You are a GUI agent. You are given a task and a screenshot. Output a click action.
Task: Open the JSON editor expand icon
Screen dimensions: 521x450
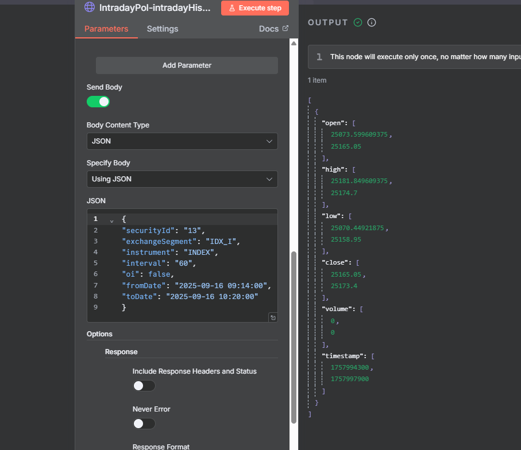(x=273, y=317)
